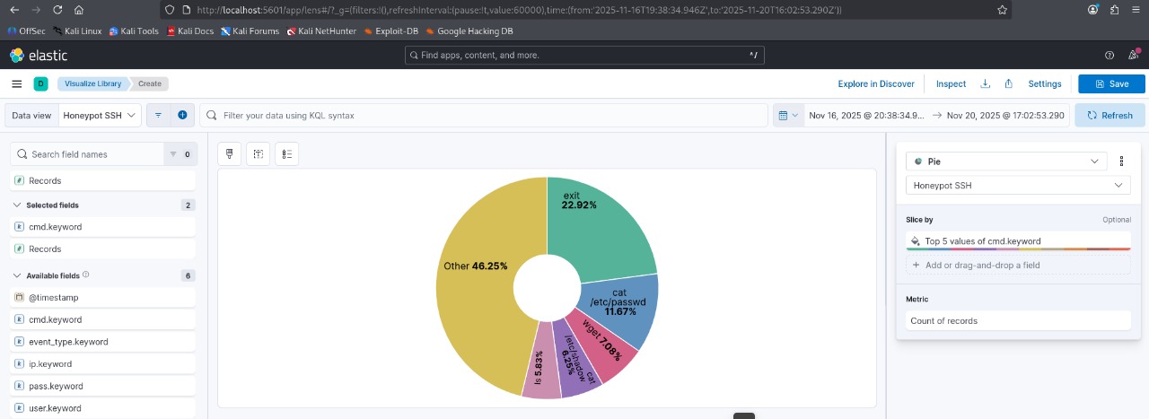Screen dimensions: 1149x419
Task: Open layer actions three-dot menu
Action: point(1121,161)
